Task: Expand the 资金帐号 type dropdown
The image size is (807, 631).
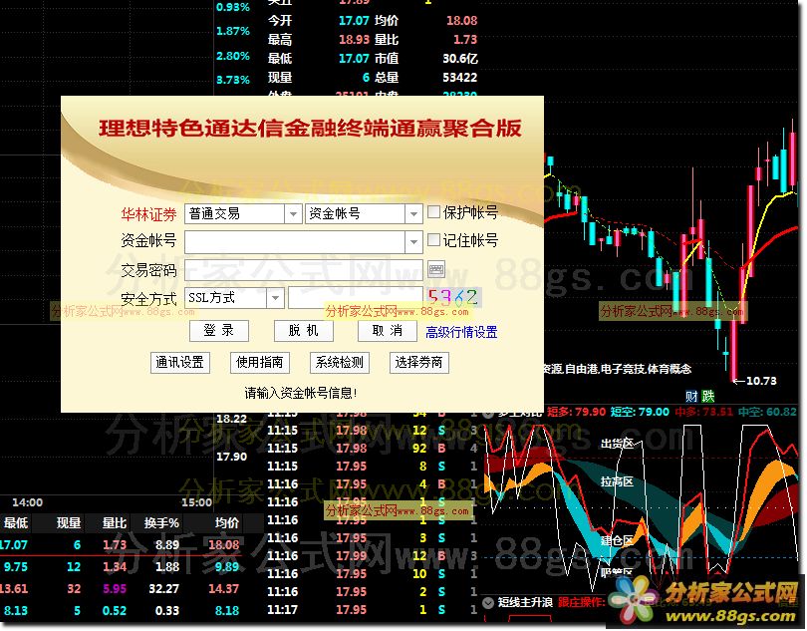Action: click(413, 213)
